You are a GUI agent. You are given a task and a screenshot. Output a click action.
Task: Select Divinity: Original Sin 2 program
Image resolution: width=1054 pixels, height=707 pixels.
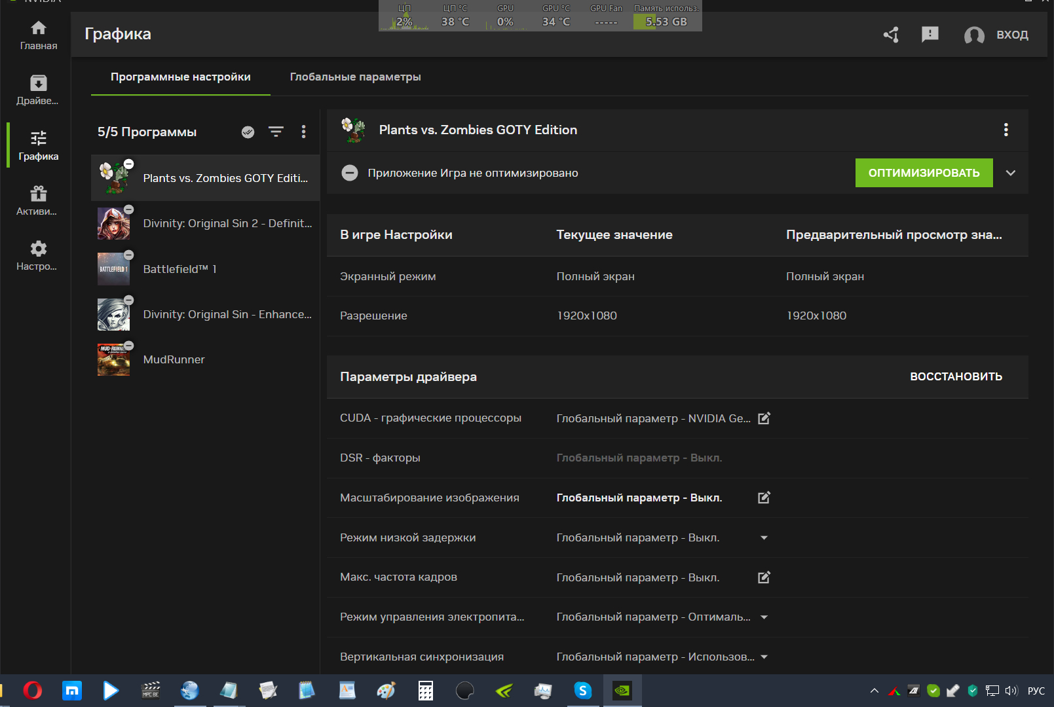[205, 223]
